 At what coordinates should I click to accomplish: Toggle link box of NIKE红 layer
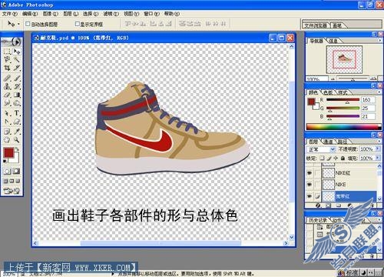(x=317, y=173)
